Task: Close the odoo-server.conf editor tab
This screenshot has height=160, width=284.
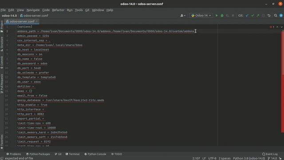Action: point(37,21)
